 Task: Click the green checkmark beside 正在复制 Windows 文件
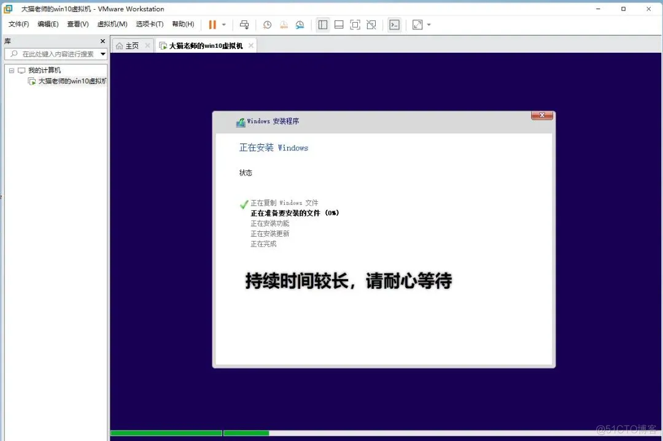click(244, 204)
